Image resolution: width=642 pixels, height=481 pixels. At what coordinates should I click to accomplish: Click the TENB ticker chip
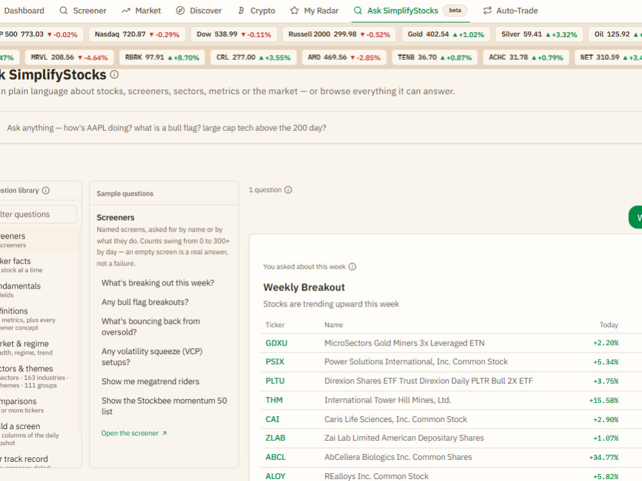click(x=435, y=58)
